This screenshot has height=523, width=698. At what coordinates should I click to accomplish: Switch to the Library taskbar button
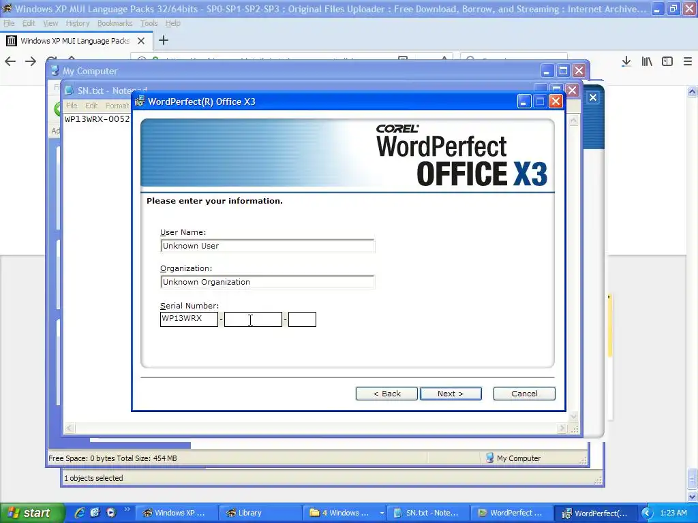(x=260, y=513)
